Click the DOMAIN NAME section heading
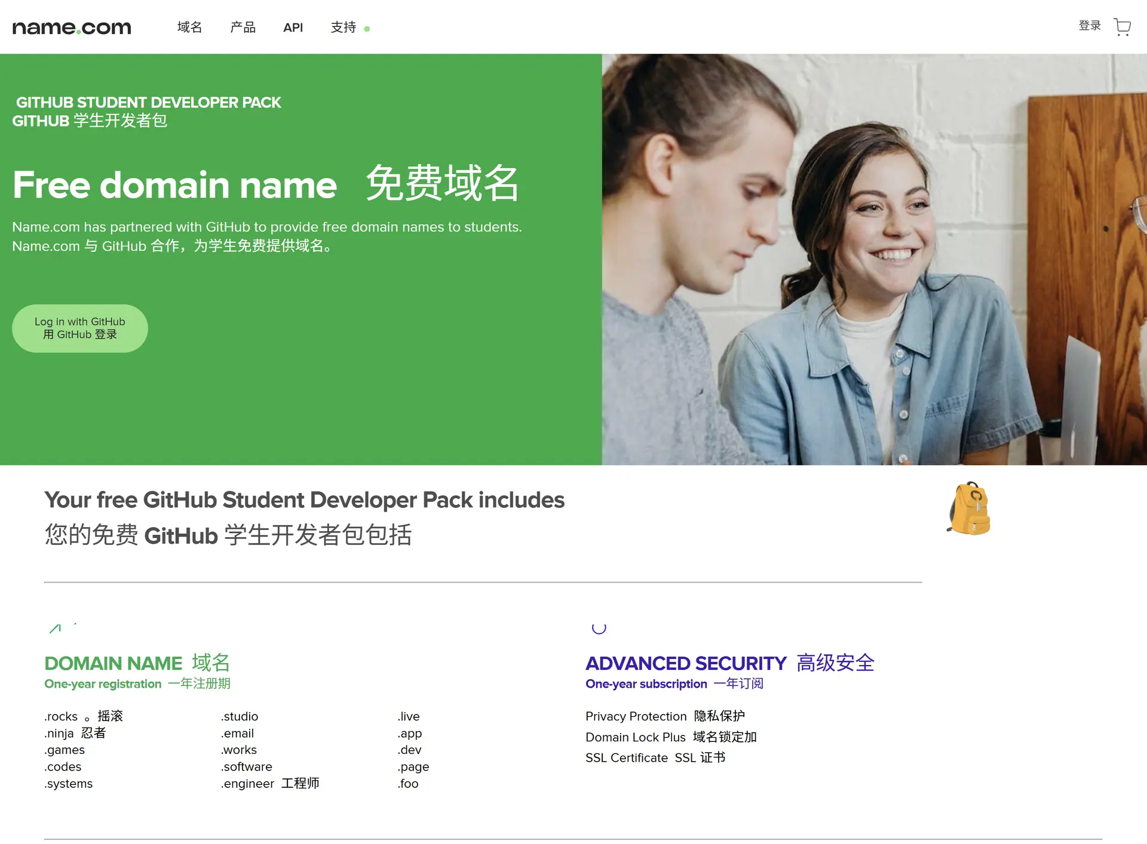 (113, 663)
